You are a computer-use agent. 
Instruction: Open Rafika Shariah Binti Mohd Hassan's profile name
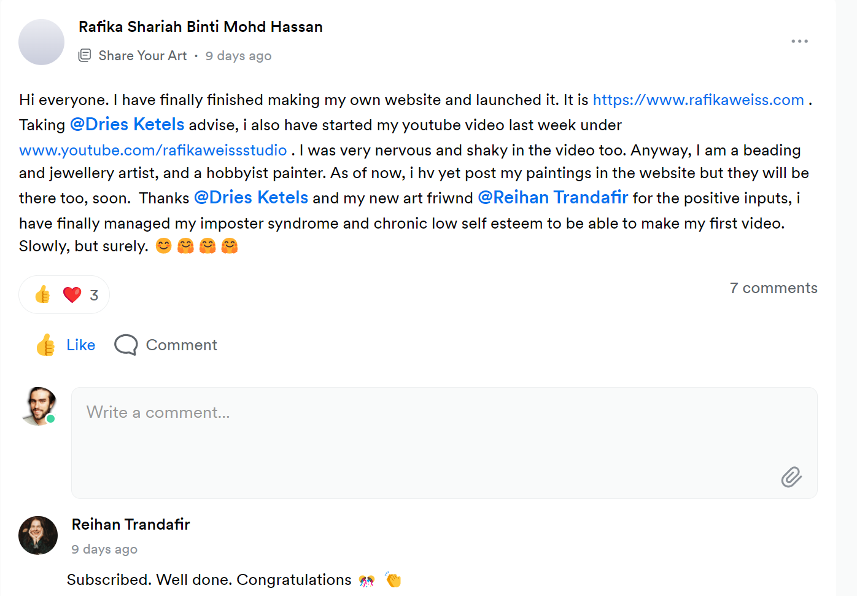pyautogui.click(x=200, y=27)
